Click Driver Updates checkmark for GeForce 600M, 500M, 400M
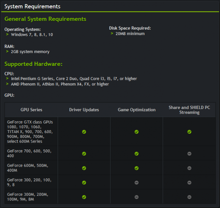Image resolution: width=220 pixels, height=208 pixels. click(84, 168)
